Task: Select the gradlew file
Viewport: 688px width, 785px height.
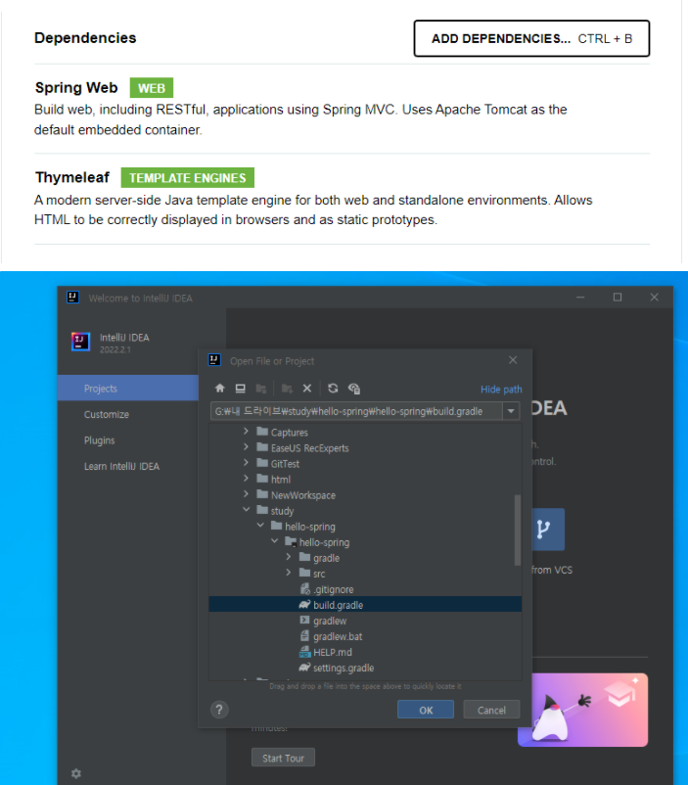Action: pyautogui.click(x=365, y=621)
